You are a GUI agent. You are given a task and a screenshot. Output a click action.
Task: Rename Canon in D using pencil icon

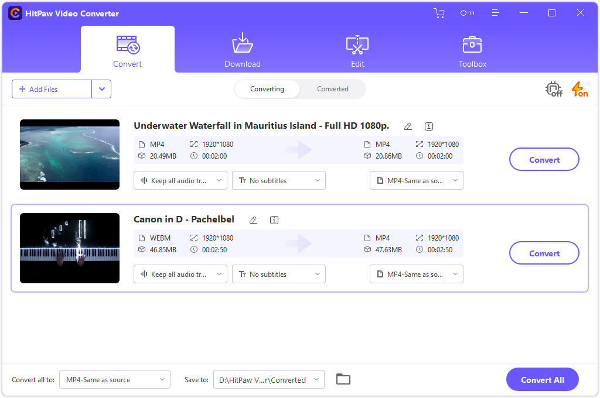pyautogui.click(x=253, y=220)
